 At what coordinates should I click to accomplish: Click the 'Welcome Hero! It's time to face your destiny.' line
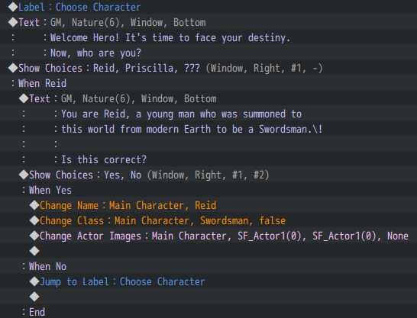[208, 37]
